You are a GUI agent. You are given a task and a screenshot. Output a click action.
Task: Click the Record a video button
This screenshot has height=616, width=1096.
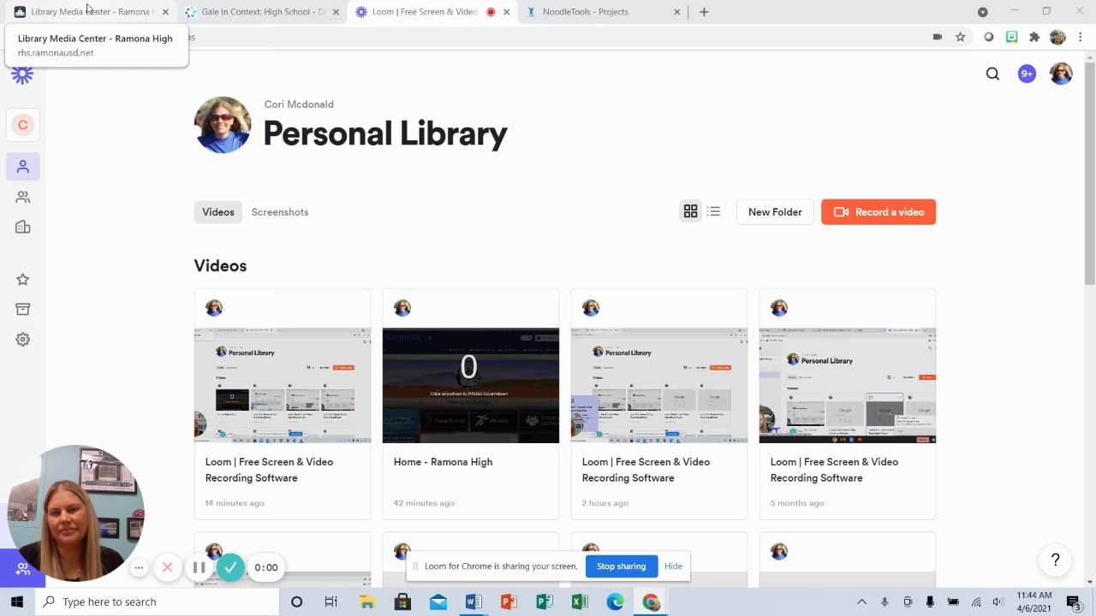coord(879,212)
